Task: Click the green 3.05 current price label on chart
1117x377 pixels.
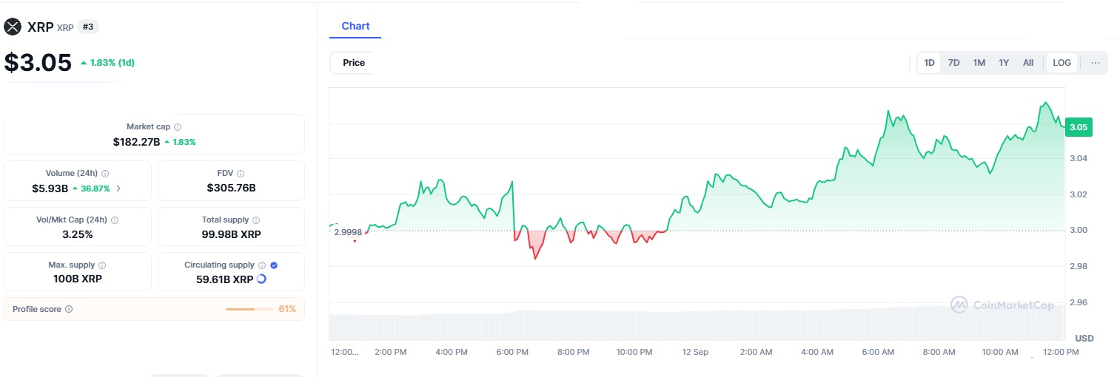Action: [1079, 127]
